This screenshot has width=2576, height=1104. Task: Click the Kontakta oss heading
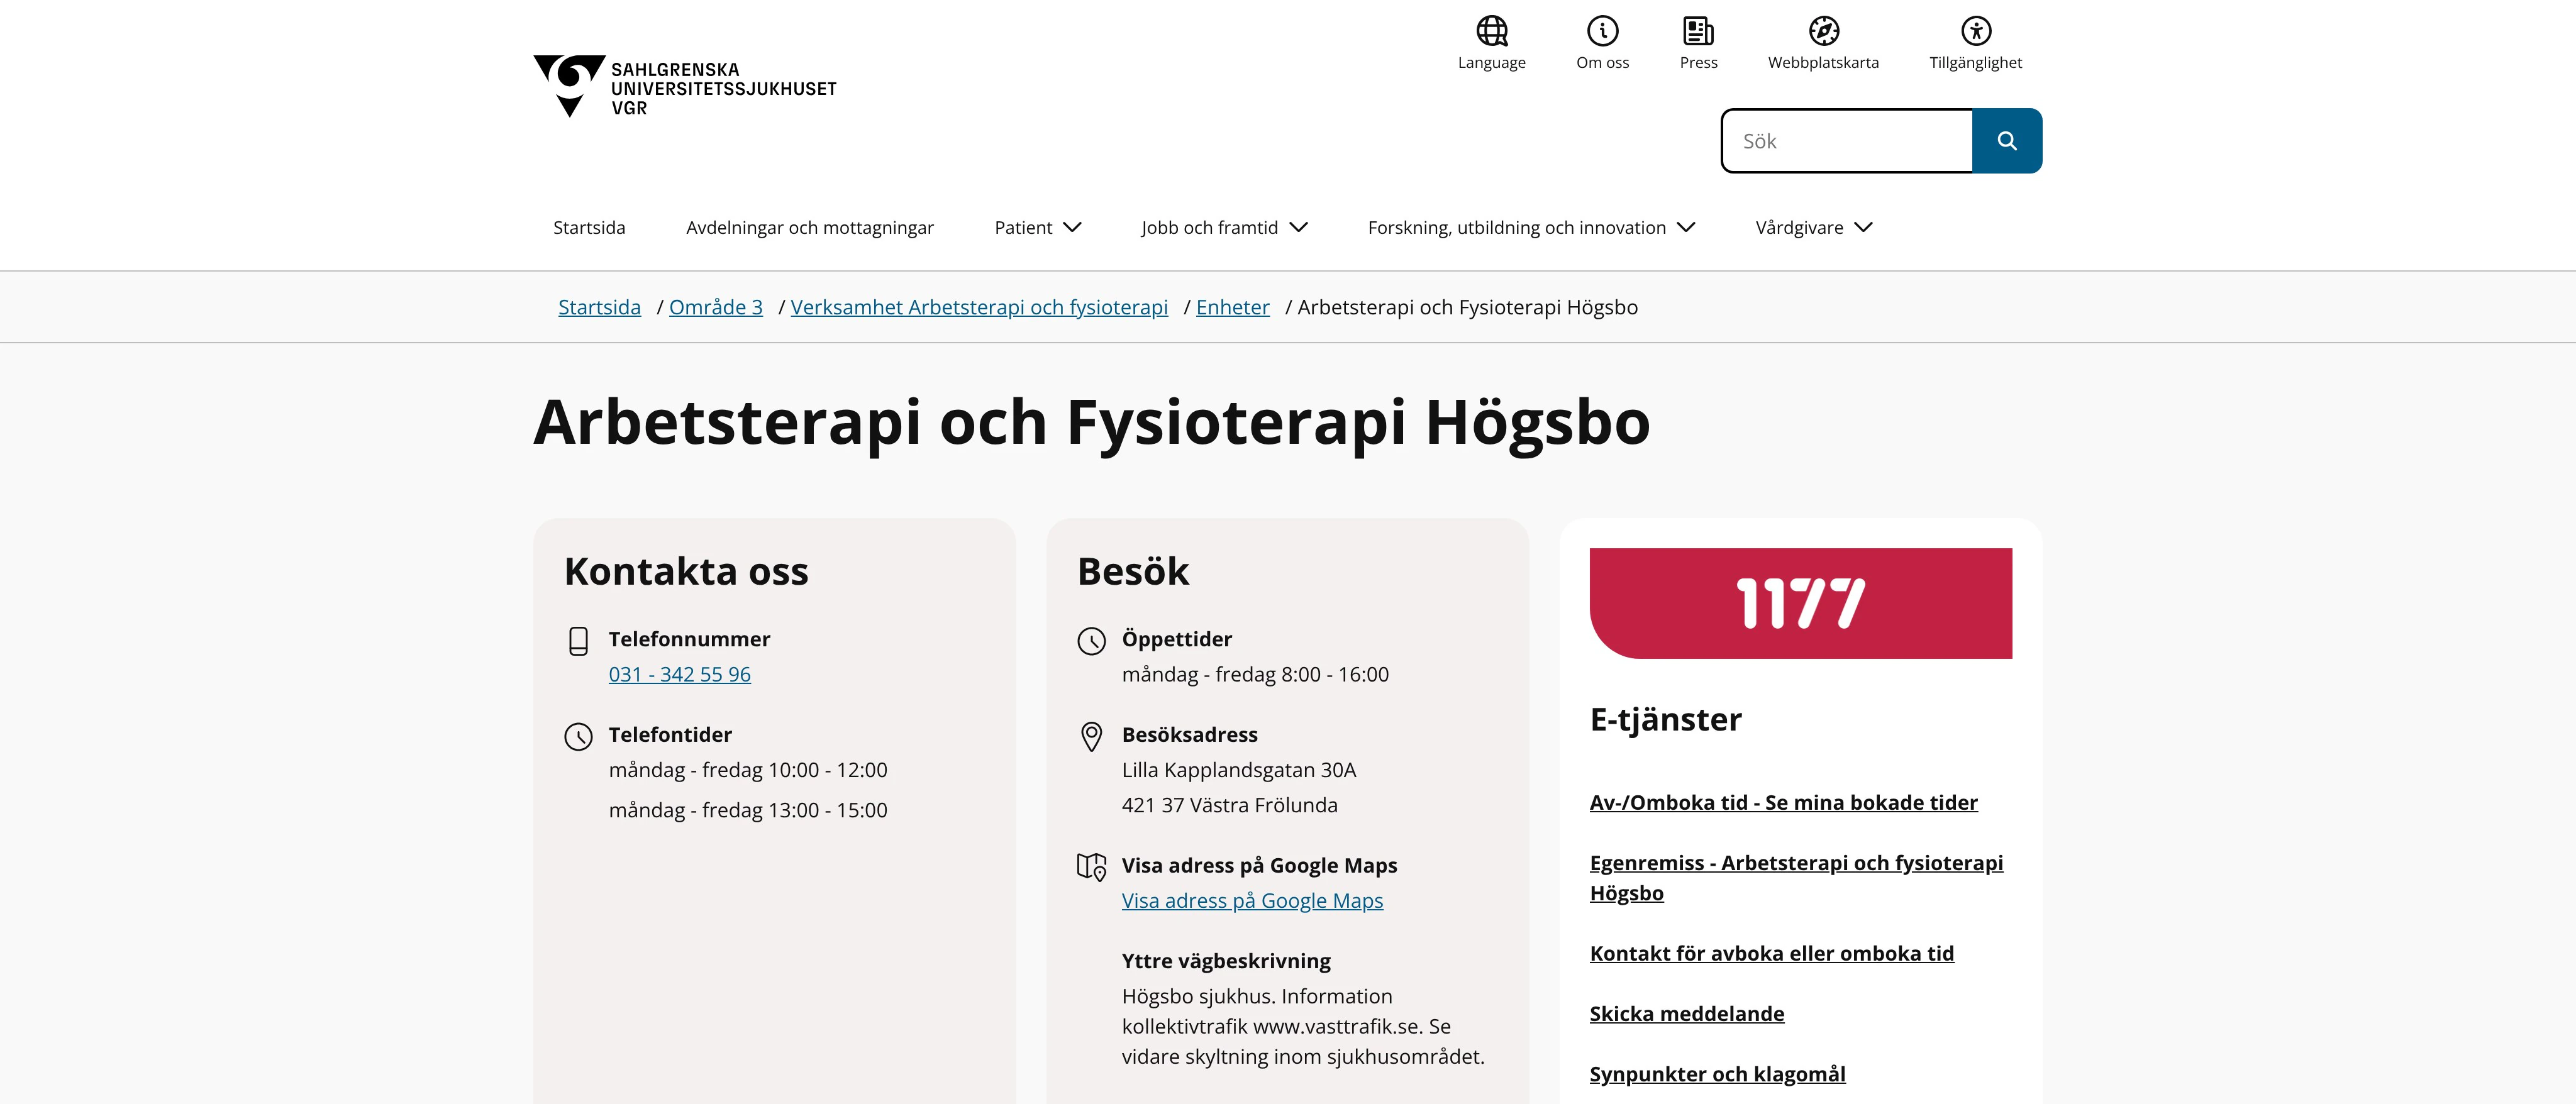686,572
